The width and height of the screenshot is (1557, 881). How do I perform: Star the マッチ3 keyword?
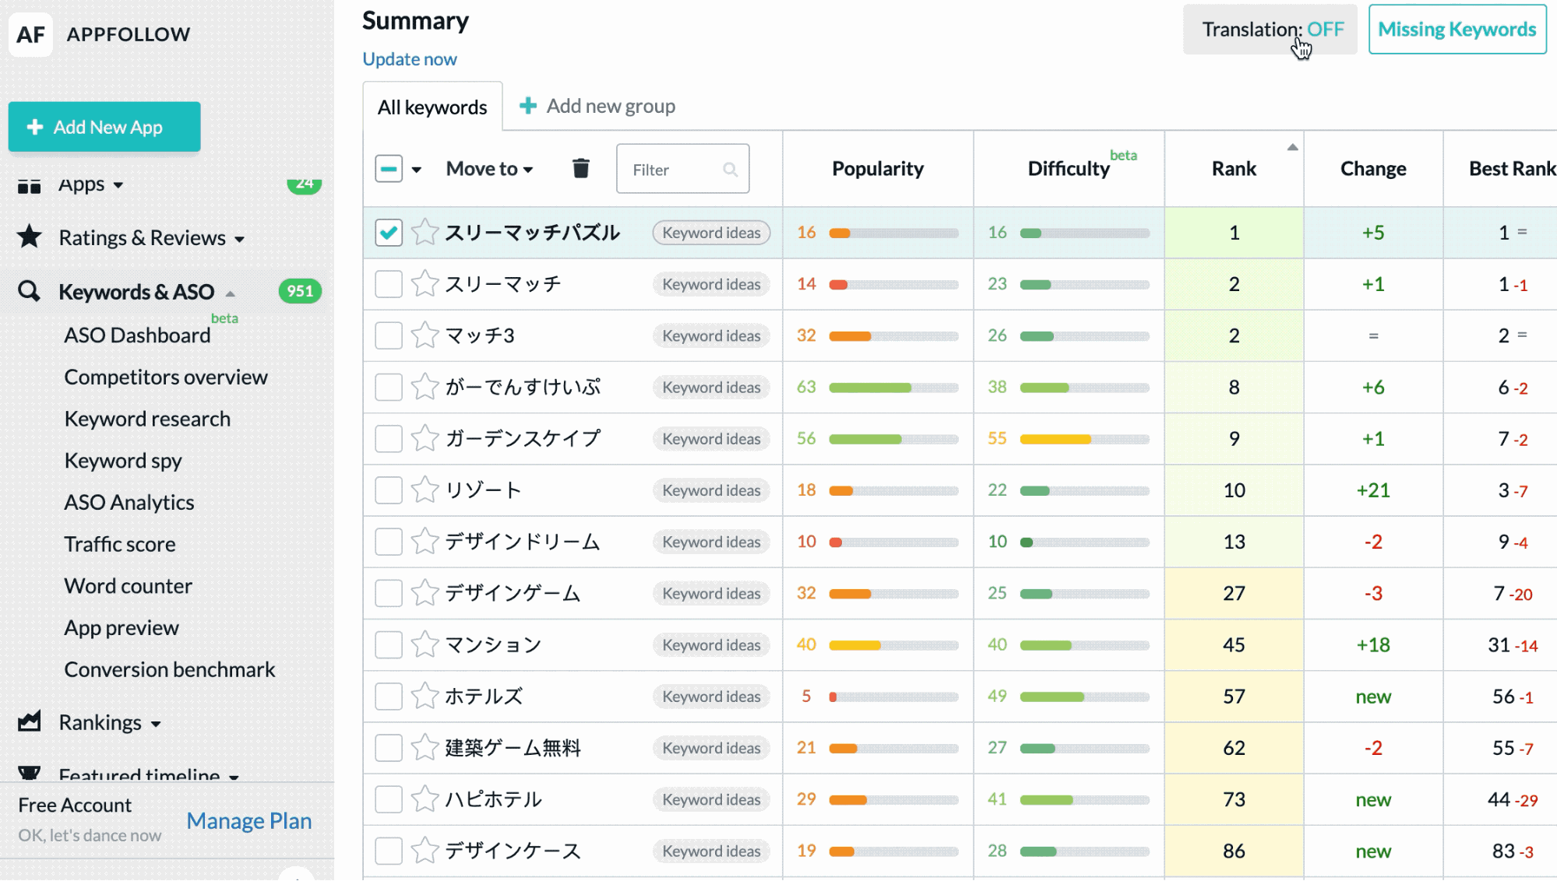coord(425,335)
